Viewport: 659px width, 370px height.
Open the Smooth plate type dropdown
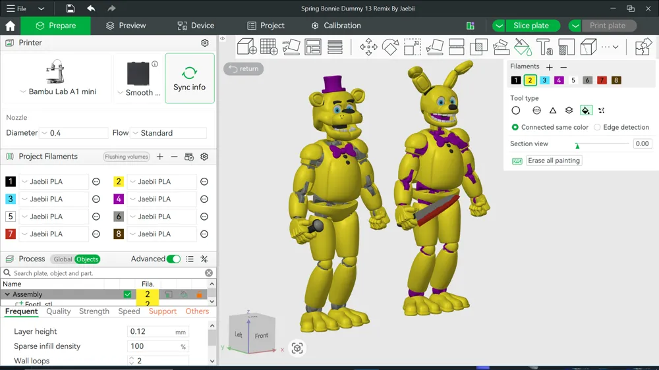pyautogui.click(x=120, y=93)
